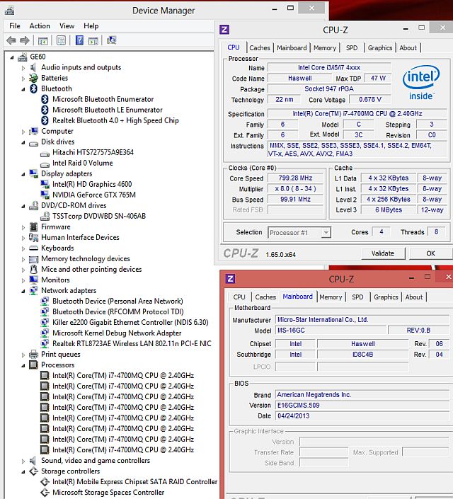
Task: Click the Specification field showing i7-4700MQ
Action: coord(357,114)
